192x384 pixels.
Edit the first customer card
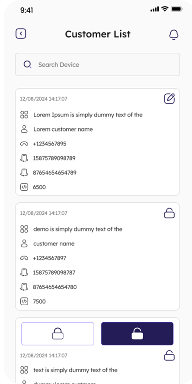tap(169, 99)
